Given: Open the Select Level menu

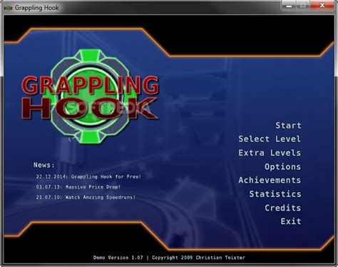Looking at the screenshot, I should [270, 139].
